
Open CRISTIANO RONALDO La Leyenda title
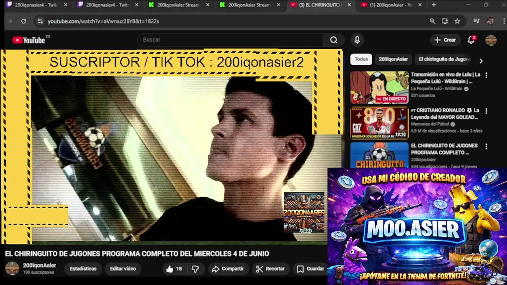click(445, 114)
